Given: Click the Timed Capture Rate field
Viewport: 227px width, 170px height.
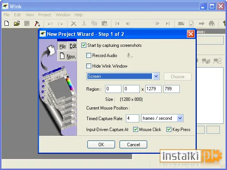Looking at the screenshot, I should click(132, 118).
